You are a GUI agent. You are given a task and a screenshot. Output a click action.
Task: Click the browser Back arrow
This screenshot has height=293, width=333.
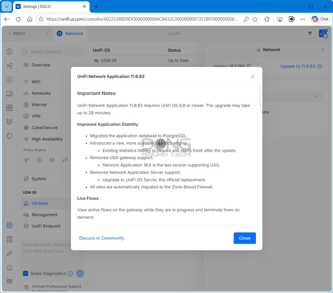pyautogui.click(x=7, y=19)
